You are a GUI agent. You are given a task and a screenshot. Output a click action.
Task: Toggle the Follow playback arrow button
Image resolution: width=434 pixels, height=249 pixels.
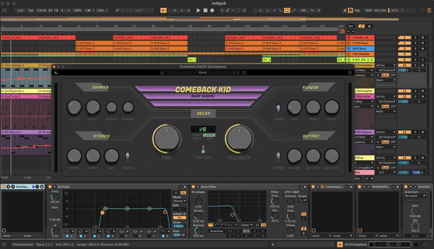164,10
